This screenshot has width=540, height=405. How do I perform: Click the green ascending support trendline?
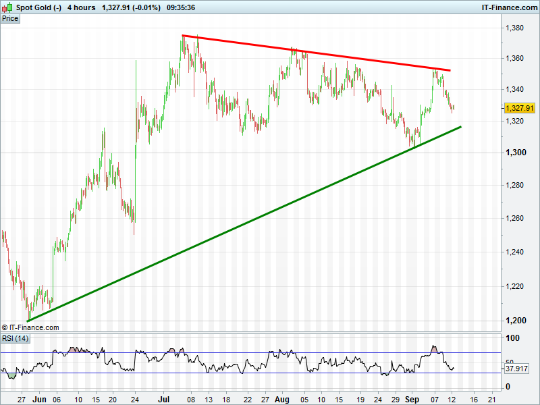point(244,224)
